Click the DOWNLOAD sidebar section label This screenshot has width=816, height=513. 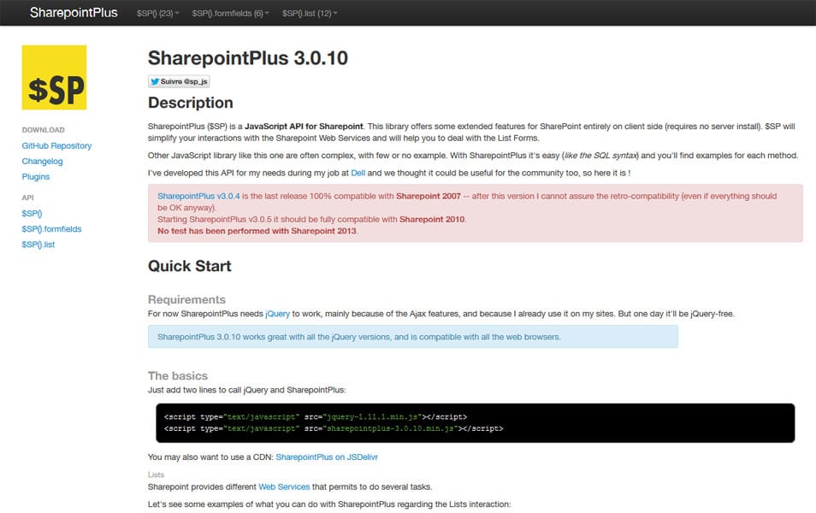[43, 130]
